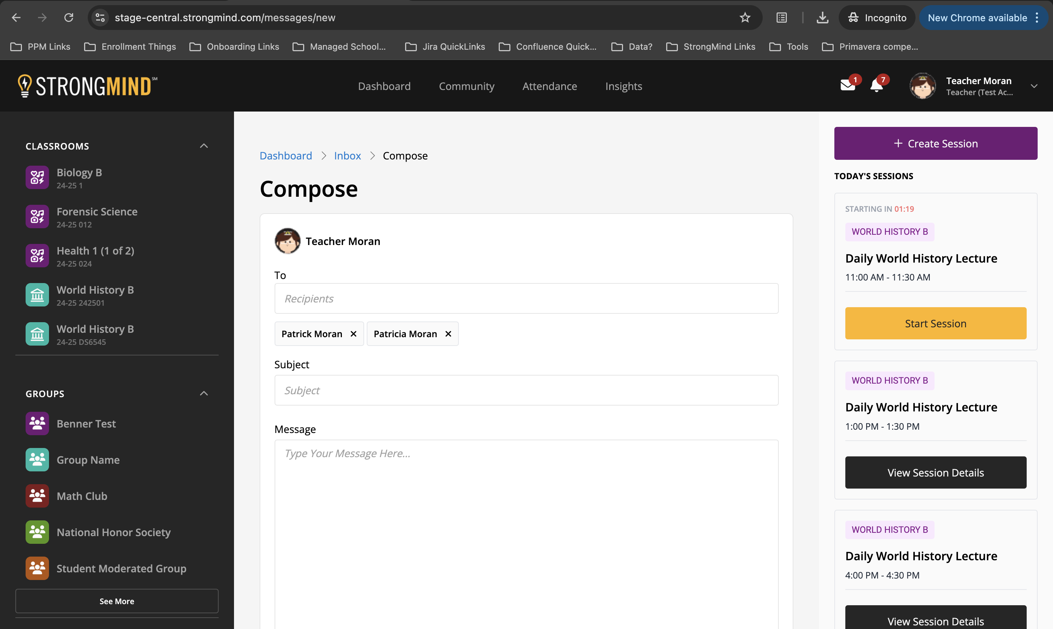Open the Insights navigation item

tap(623, 86)
